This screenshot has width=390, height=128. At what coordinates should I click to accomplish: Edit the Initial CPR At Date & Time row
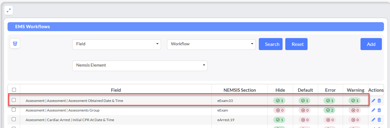pos(373,120)
